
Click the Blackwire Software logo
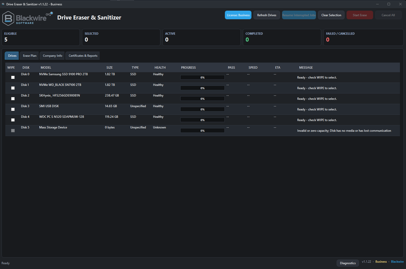coord(27,18)
